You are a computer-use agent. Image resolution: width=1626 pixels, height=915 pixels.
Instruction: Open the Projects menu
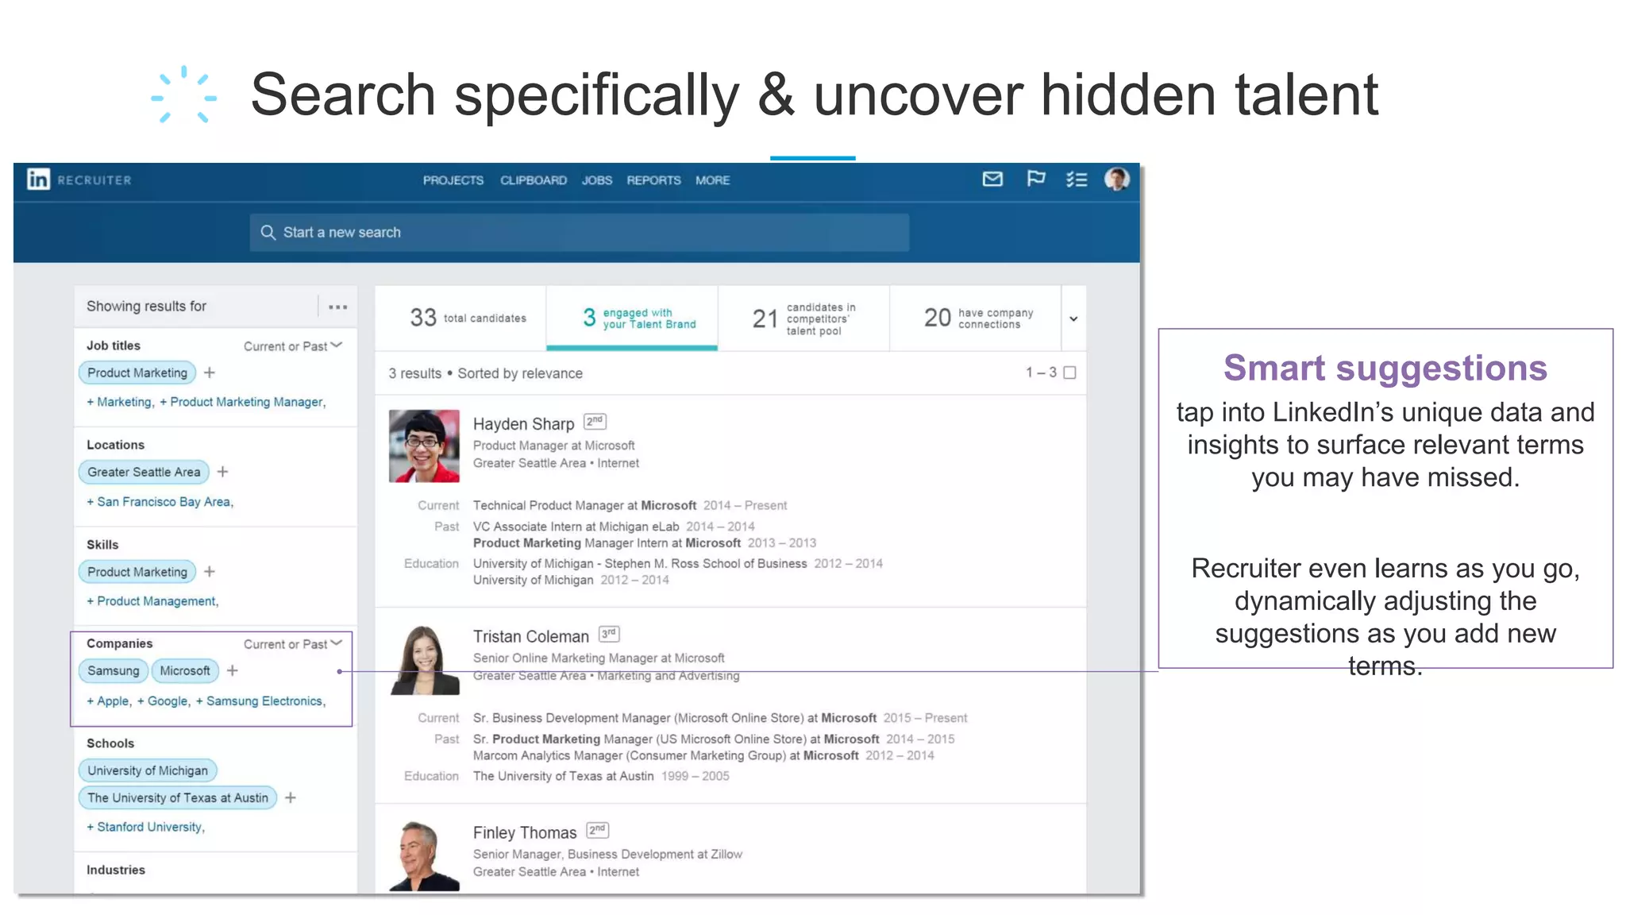coord(453,180)
